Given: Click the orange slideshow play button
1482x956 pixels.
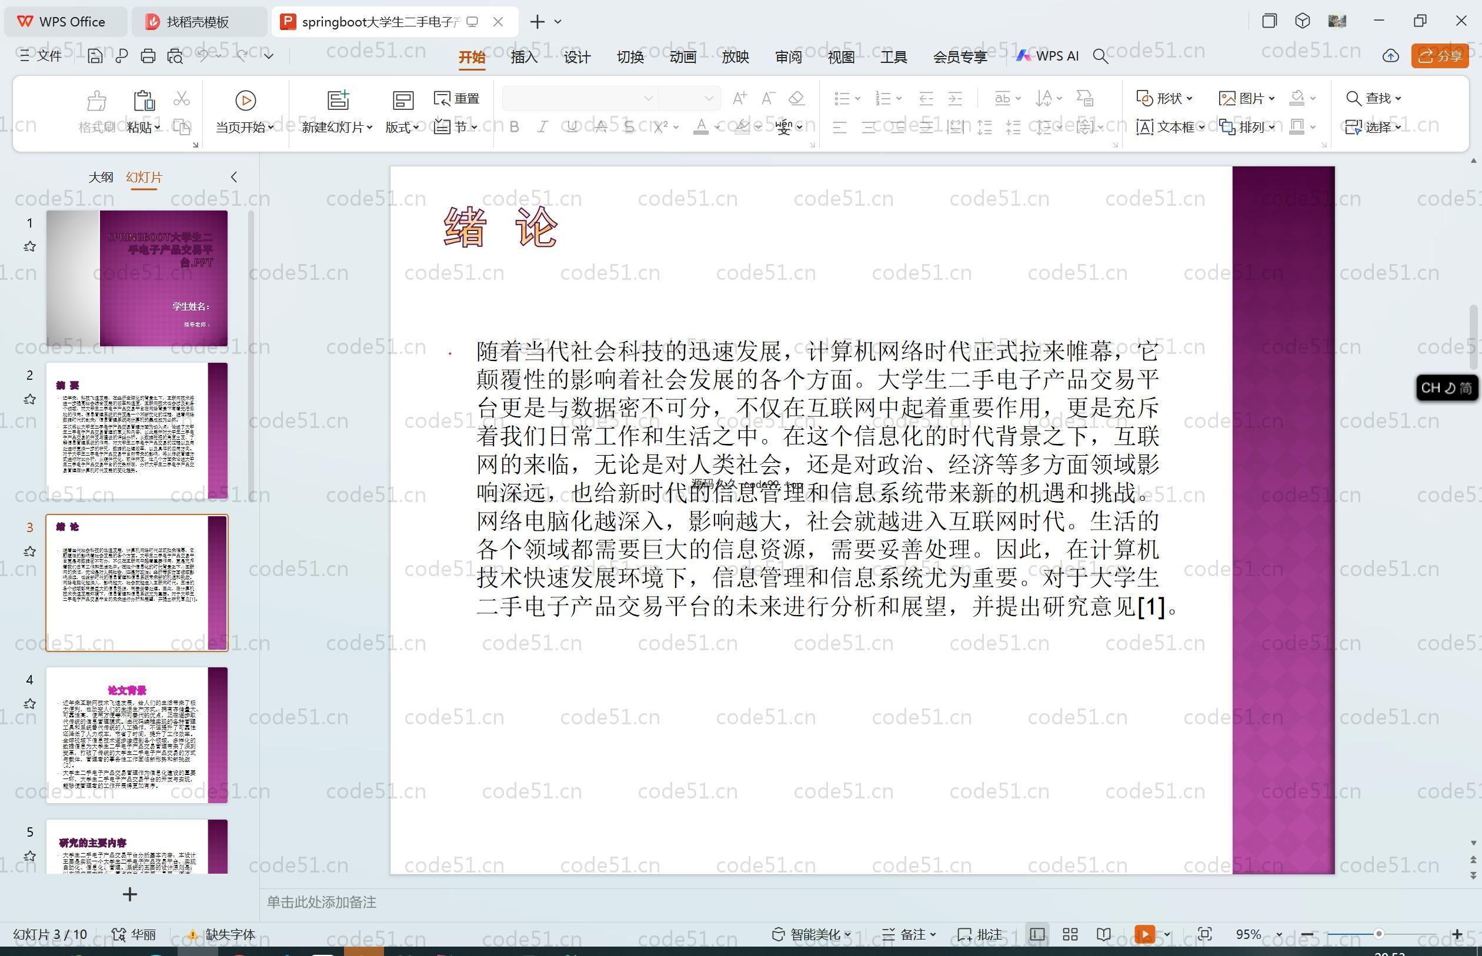Looking at the screenshot, I should (x=1145, y=934).
